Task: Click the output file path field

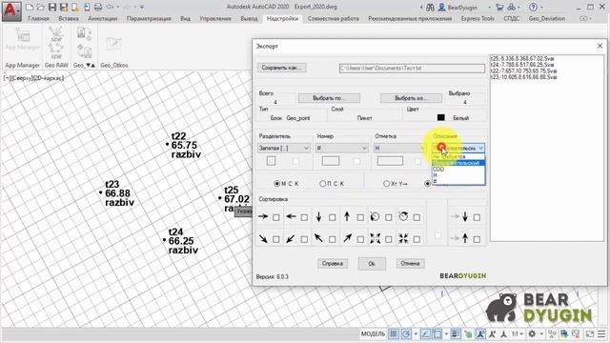Action: (412, 68)
